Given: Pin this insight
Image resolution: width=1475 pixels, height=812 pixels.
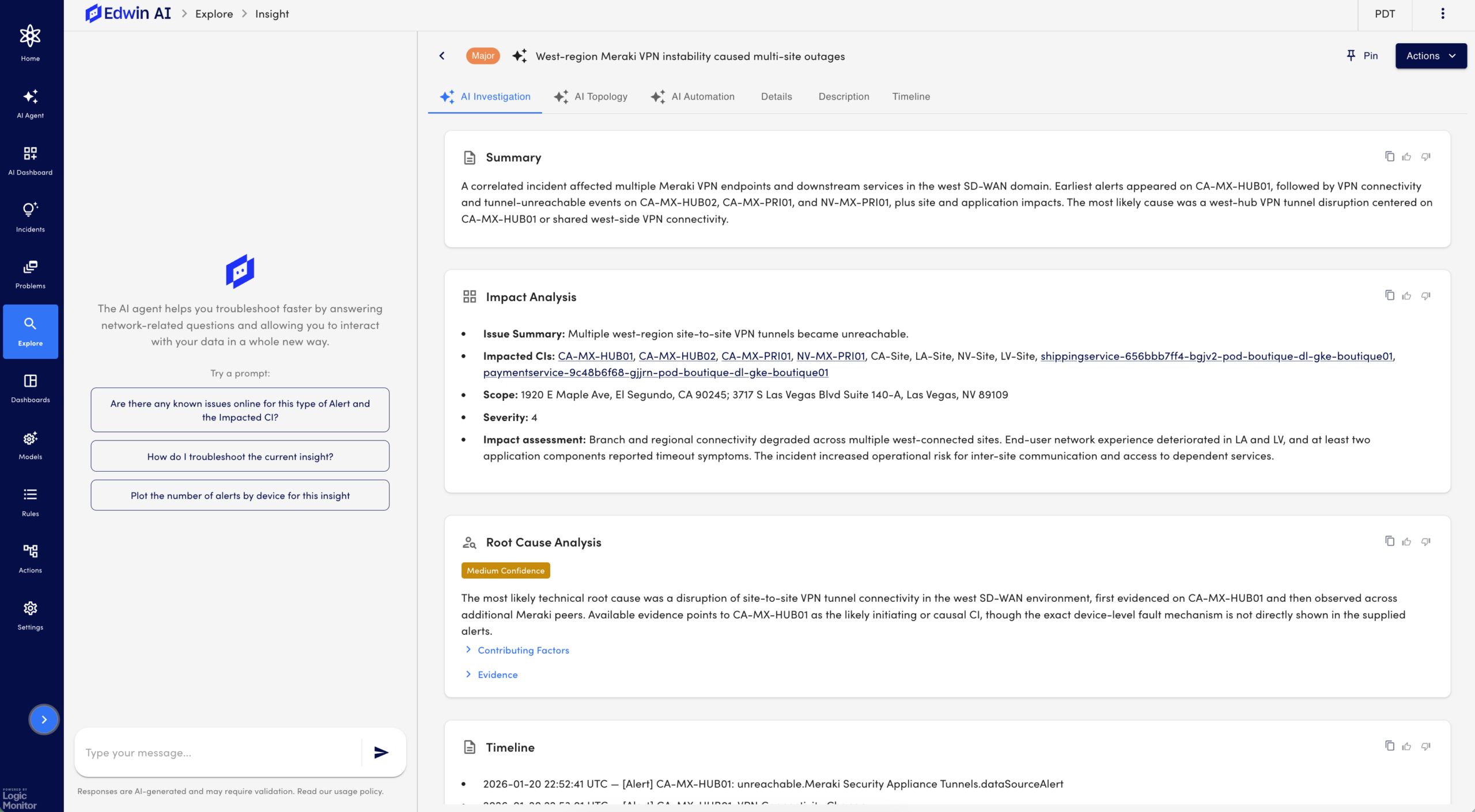Looking at the screenshot, I should pyautogui.click(x=1362, y=56).
